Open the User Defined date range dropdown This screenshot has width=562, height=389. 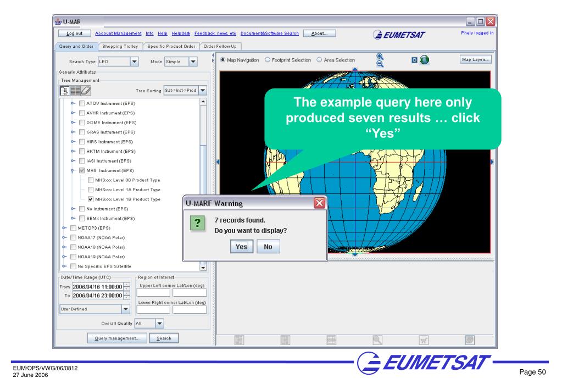[x=125, y=309]
